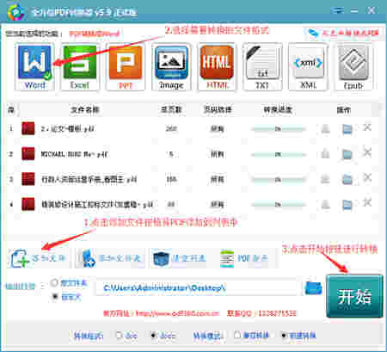387x352 pixels.
Task: Click the green 开始 start button
Action: 354,296
